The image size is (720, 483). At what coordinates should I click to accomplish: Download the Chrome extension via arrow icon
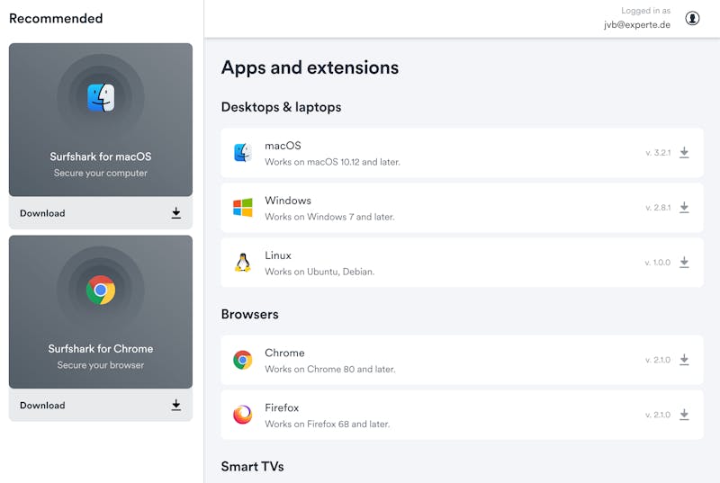point(684,360)
